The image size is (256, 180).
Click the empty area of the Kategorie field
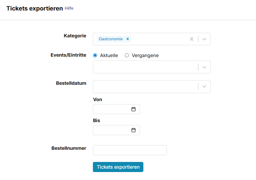(x=160, y=39)
